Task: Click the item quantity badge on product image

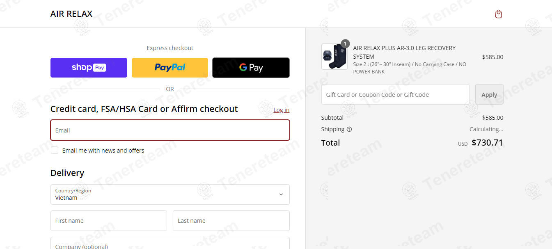Action: 345,43
